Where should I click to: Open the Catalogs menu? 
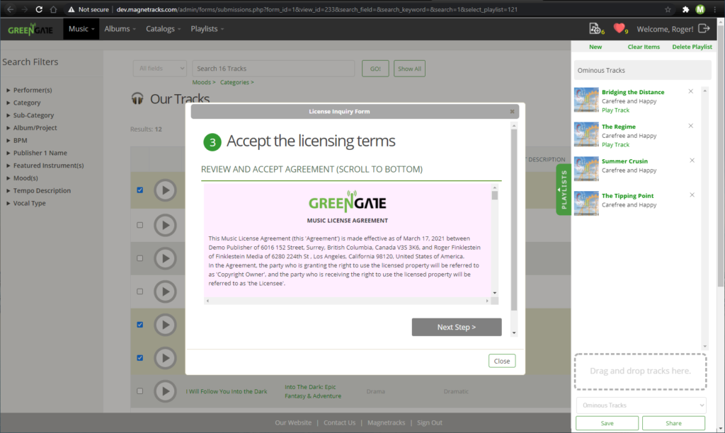click(x=163, y=28)
